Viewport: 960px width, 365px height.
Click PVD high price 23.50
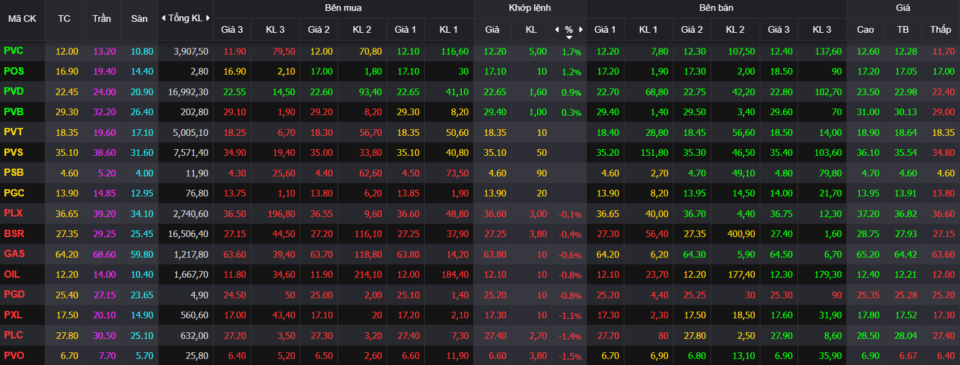(868, 92)
